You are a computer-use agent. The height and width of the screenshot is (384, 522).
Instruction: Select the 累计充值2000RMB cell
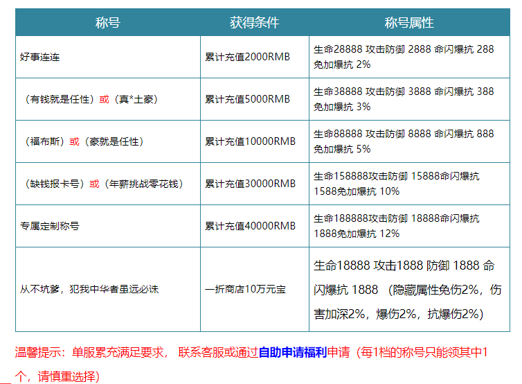(255, 57)
